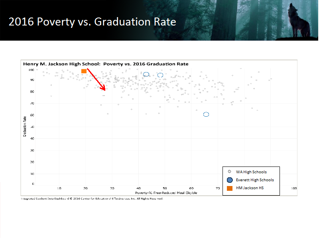
Task: Click the Everett High Schools legend text
Action: click(255, 180)
